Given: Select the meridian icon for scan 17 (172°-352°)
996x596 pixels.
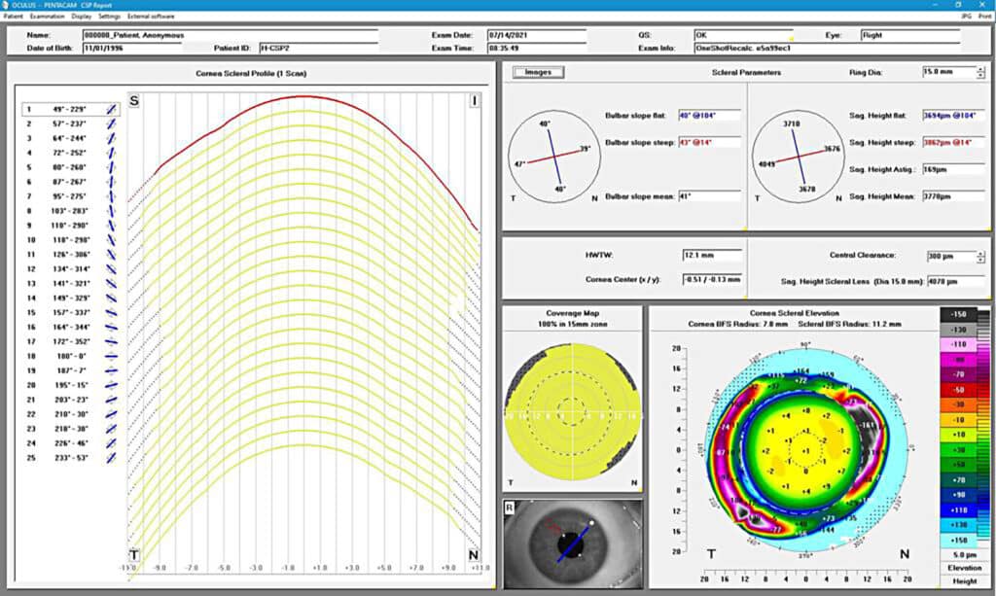Looking at the screenshot, I should (111, 341).
